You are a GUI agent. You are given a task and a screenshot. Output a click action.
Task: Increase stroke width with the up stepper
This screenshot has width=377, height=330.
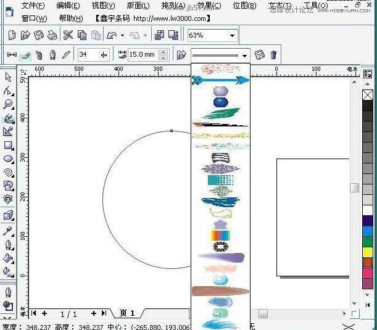(164, 52)
